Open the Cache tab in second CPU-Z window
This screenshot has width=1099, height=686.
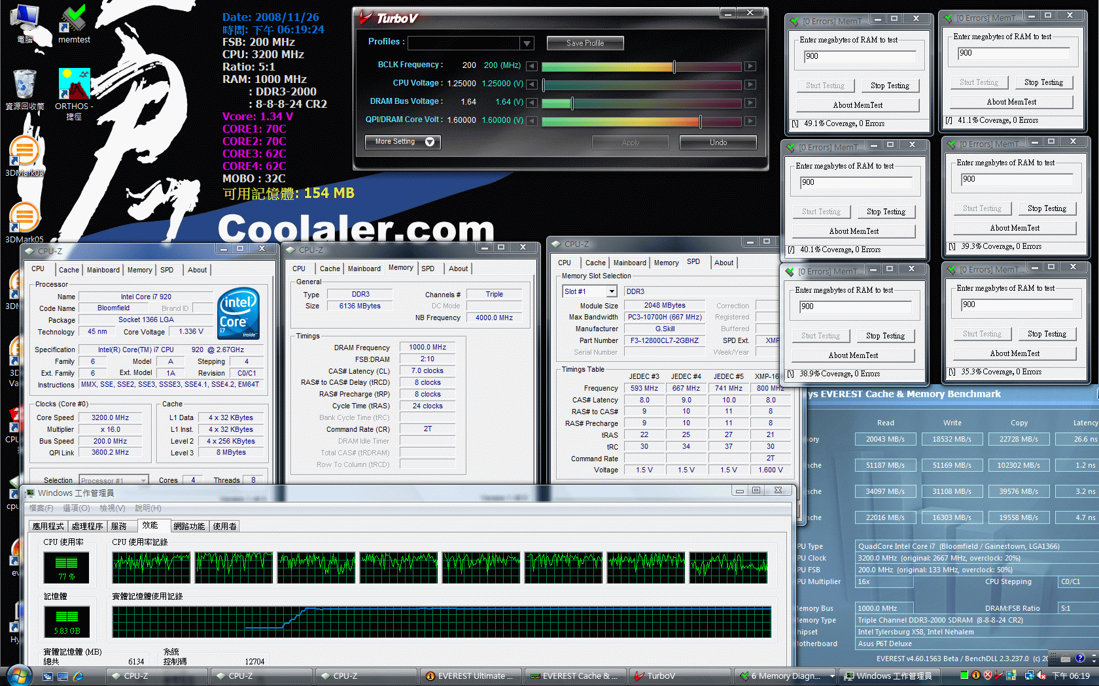(x=330, y=269)
